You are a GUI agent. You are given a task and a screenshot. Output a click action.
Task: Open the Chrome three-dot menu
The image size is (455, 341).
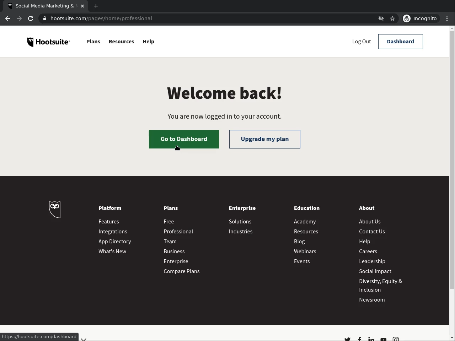tap(447, 18)
